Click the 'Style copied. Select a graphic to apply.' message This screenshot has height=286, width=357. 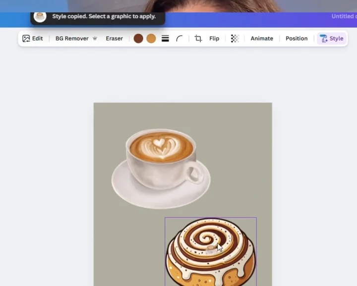coord(104,16)
